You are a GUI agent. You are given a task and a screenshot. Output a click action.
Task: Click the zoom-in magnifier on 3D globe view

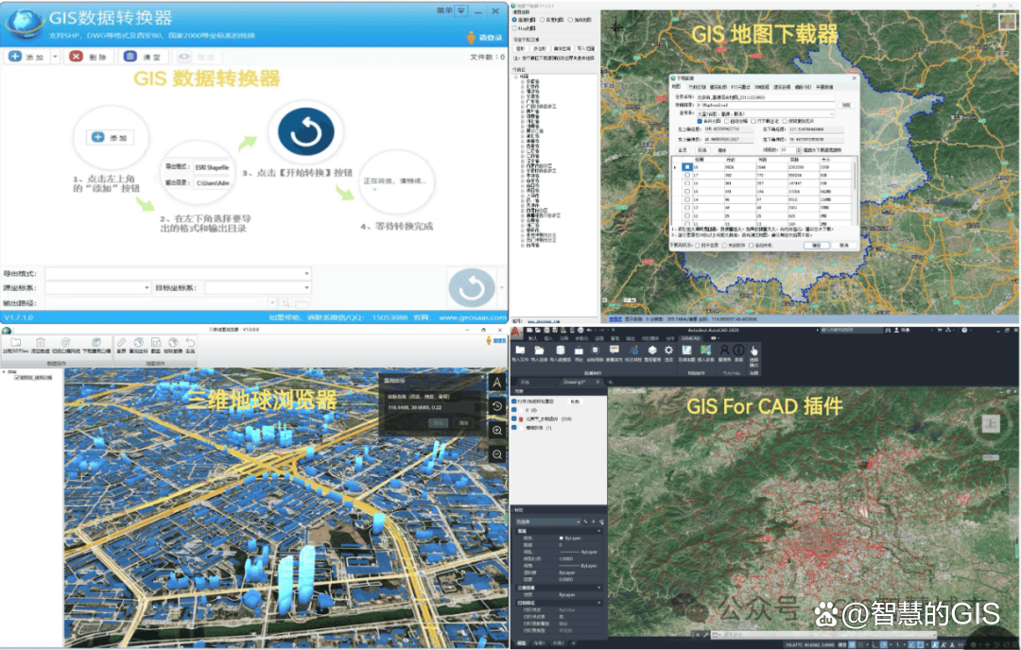pyautogui.click(x=497, y=430)
